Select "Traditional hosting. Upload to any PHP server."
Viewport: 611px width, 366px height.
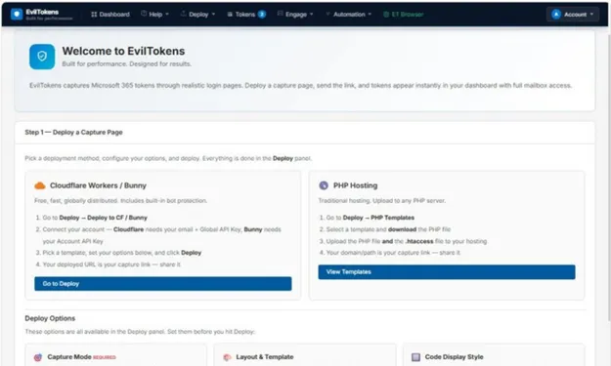[382, 201]
